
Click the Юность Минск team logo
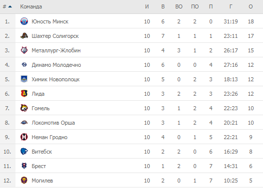coord(24,21)
